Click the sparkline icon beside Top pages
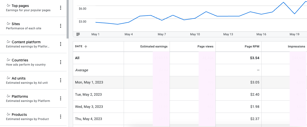 [8, 5]
